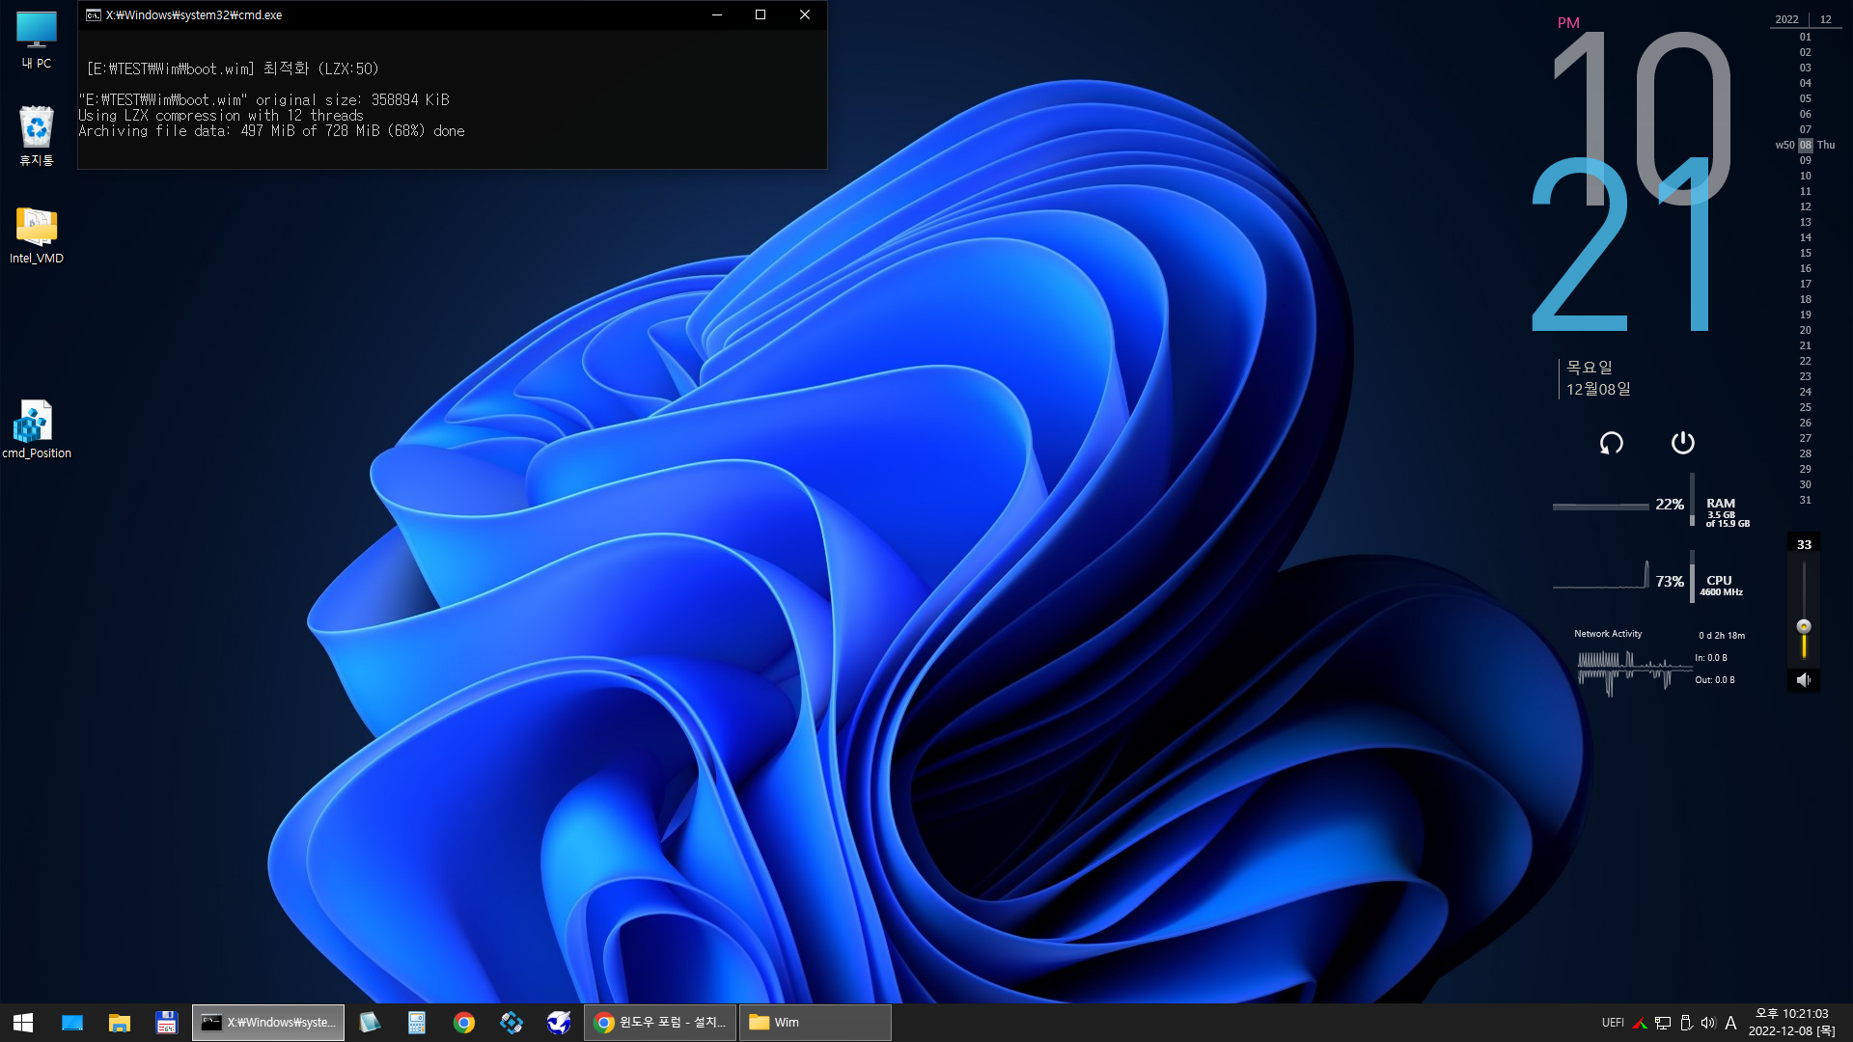Image resolution: width=1853 pixels, height=1042 pixels.
Task: Minimize the cmd.exe window
Action: pyautogui.click(x=717, y=14)
